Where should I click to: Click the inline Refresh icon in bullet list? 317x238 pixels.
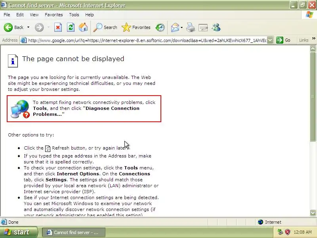tap(48, 148)
